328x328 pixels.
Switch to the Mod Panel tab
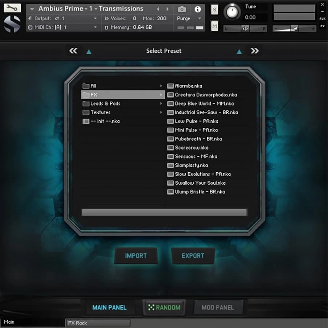click(218, 307)
